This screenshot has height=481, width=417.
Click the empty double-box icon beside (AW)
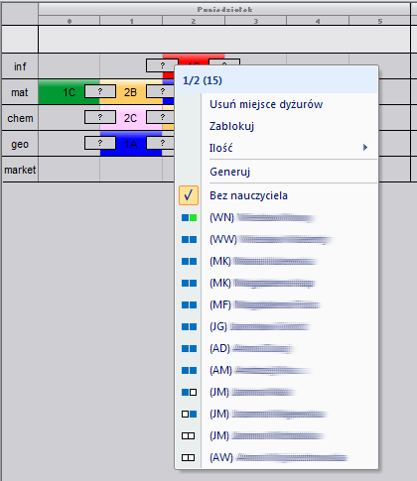[x=189, y=457]
